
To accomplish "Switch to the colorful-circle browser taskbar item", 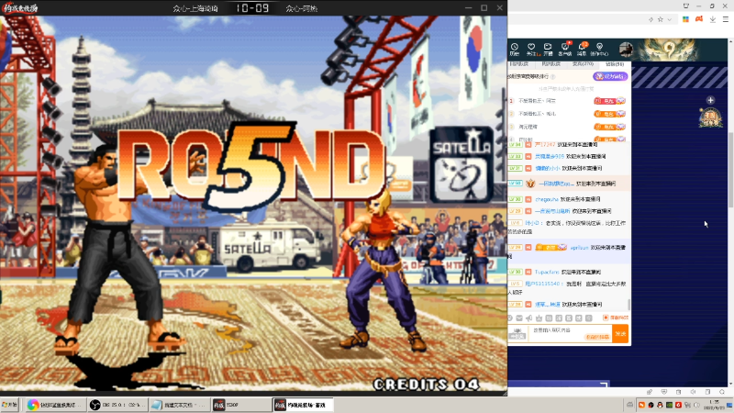I will coord(54,405).
